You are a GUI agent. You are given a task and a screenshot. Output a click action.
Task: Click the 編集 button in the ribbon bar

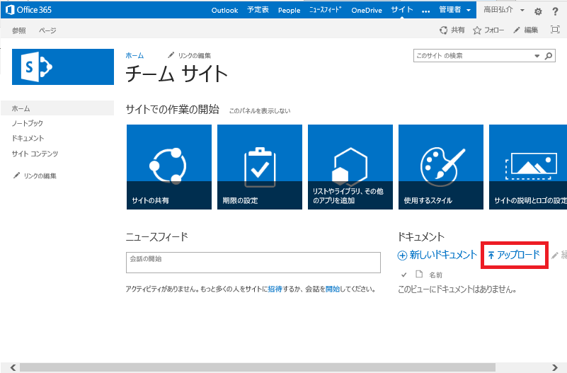[x=525, y=30]
